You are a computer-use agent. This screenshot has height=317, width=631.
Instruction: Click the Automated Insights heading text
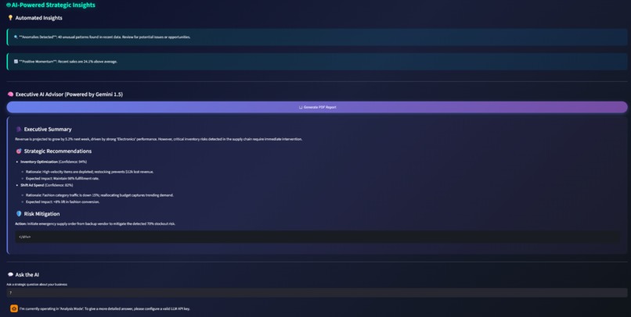pyautogui.click(x=38, y=18)
